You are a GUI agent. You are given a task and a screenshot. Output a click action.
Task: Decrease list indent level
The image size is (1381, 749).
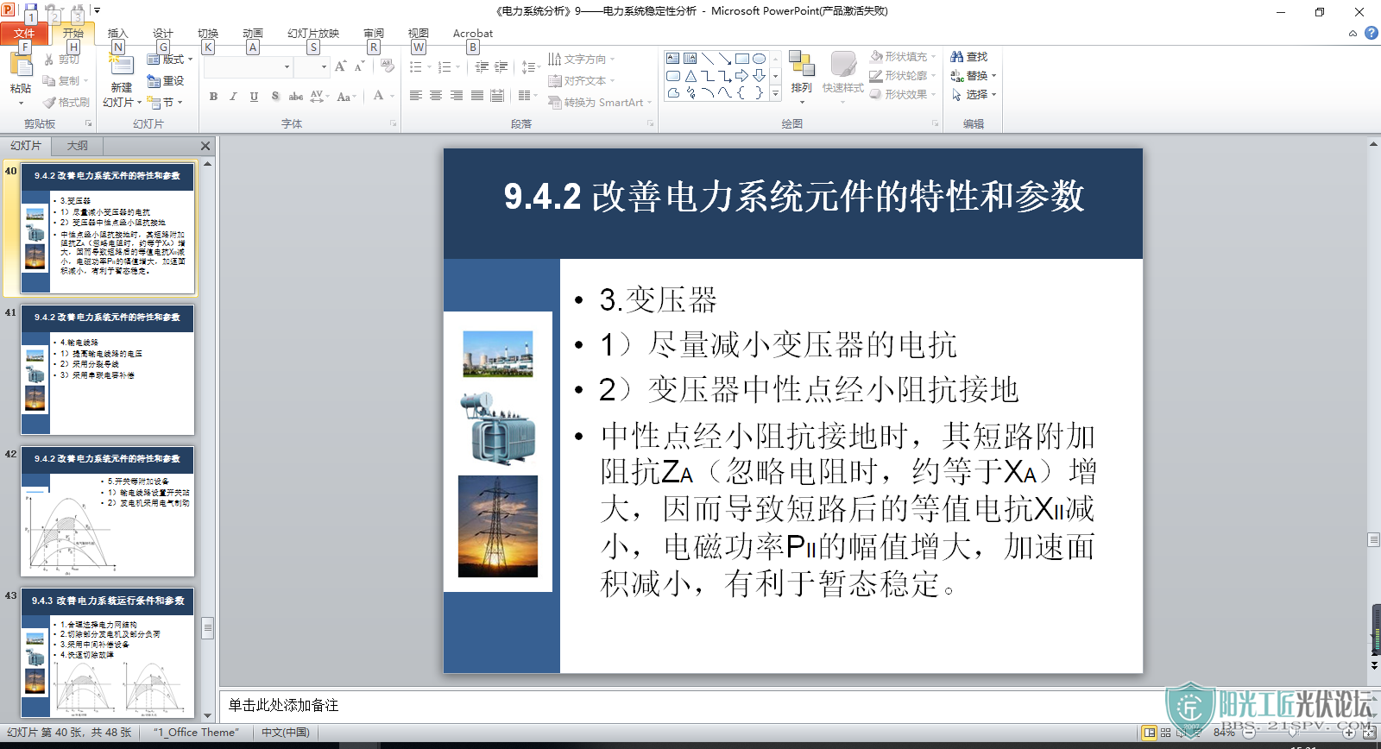482,66
